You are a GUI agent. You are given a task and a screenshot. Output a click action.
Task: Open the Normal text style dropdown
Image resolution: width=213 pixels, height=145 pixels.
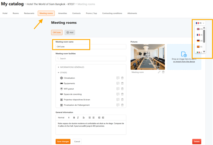(x=63, y=118)
